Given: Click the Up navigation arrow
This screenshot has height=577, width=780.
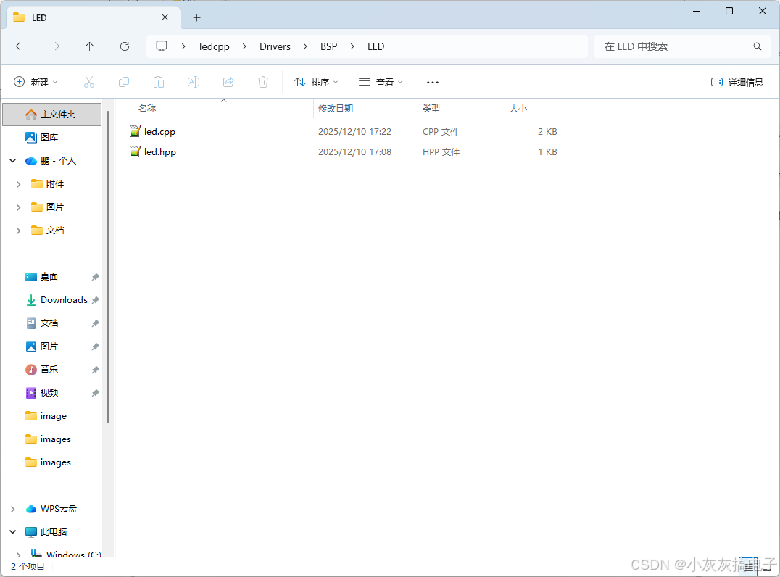Looking at the screenshot, I should click(89, 46).
